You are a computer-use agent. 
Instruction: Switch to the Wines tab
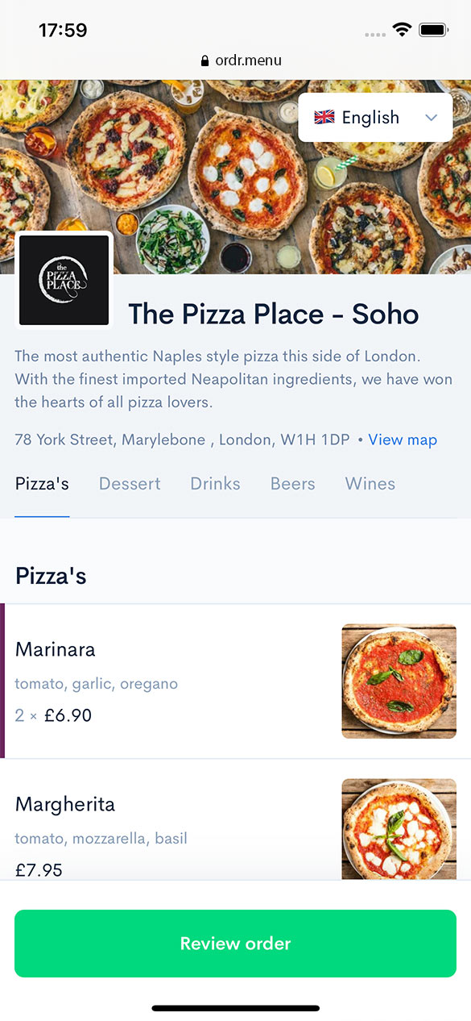[x=370, y=483]
